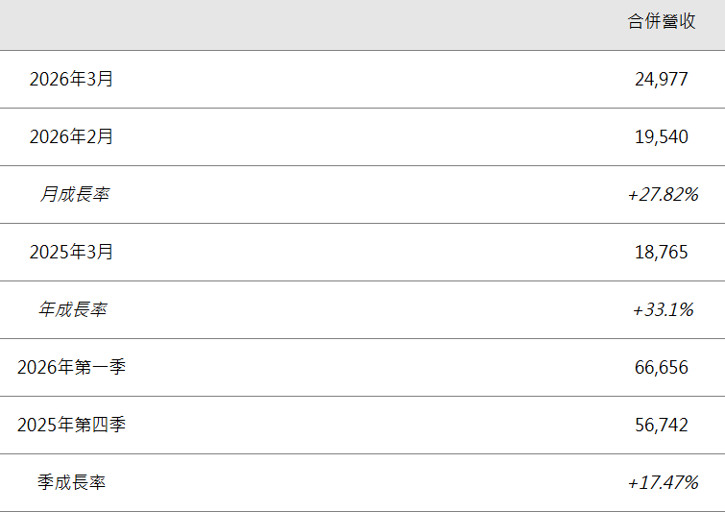Select the 56,742 quarterly value
Viewport: 725px width, 512px height.
click(x=662, y=426)
